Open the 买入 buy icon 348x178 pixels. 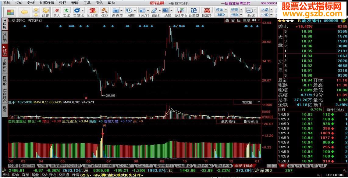(x=57, y=12)
